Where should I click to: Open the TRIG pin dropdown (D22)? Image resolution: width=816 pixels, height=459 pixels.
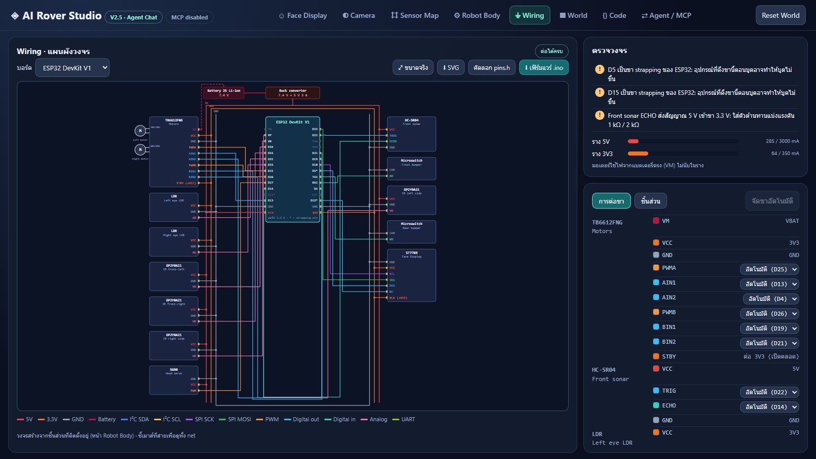pyautogui.click(x=770, y=392)
